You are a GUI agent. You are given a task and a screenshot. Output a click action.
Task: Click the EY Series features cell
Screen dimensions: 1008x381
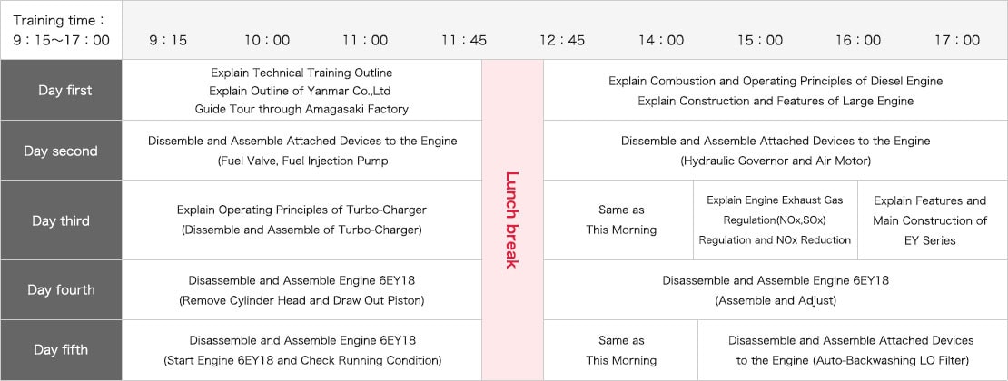tap(930, 220)
